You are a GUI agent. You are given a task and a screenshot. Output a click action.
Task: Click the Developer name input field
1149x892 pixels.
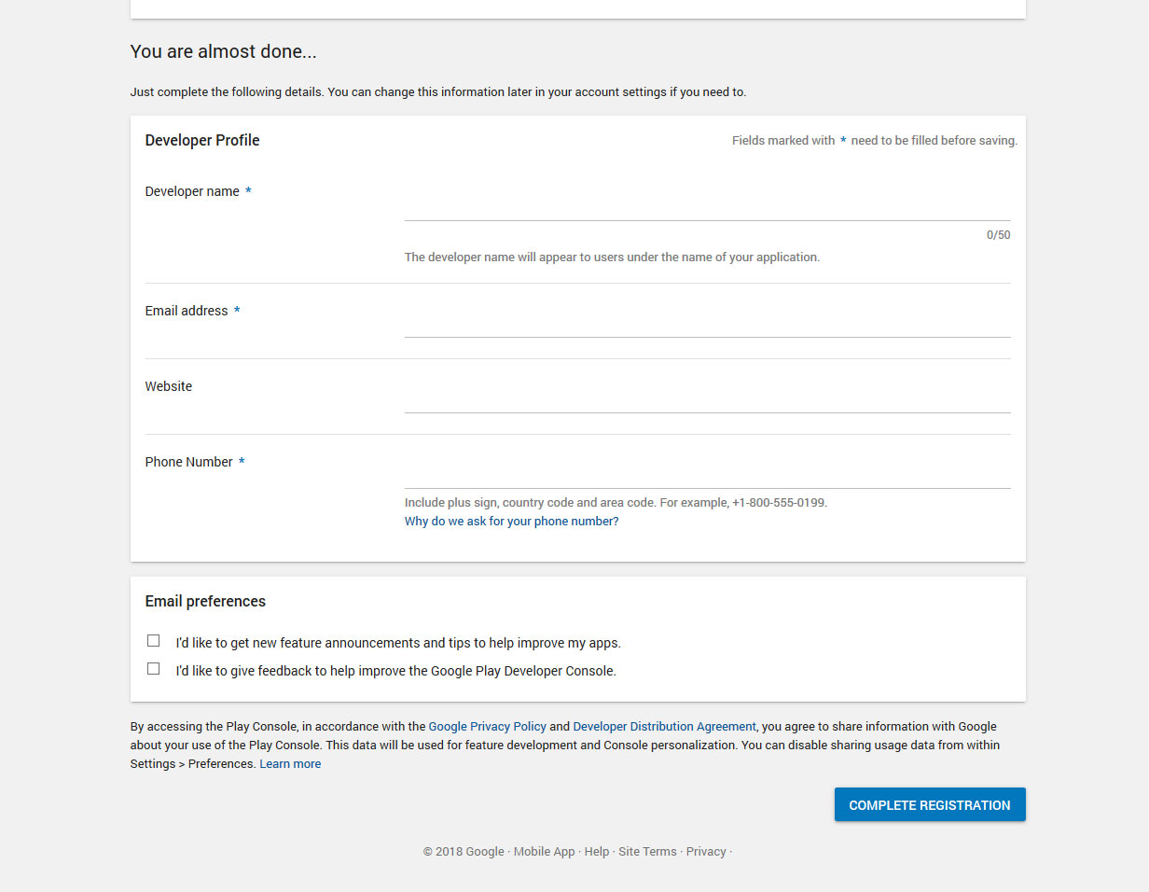click(x=707, y=207)
